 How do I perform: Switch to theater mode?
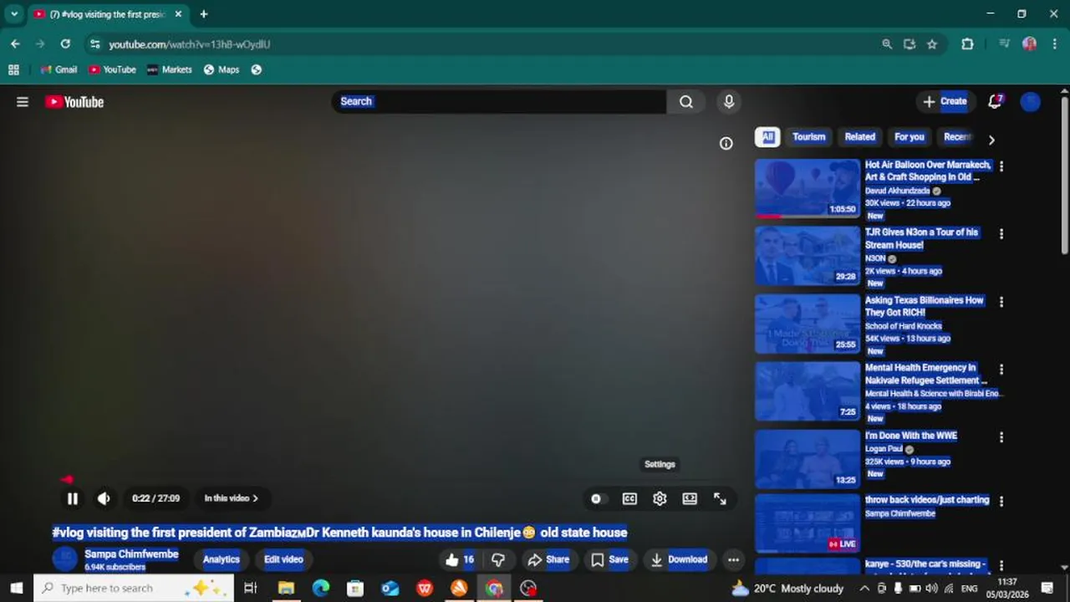690,498
